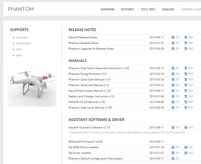
Task: Click the date 2013-01-18
Action: coord(157,147)
